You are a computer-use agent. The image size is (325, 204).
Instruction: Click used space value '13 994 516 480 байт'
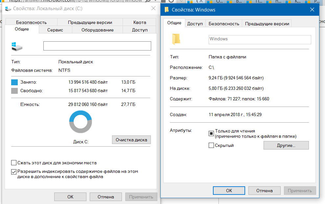click(x=88, y=82)
